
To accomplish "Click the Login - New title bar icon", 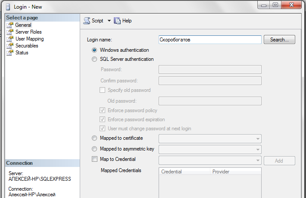I will (x=8, y=7).
